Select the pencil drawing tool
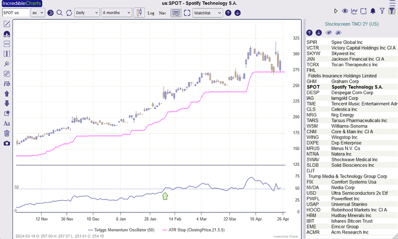 7,24
